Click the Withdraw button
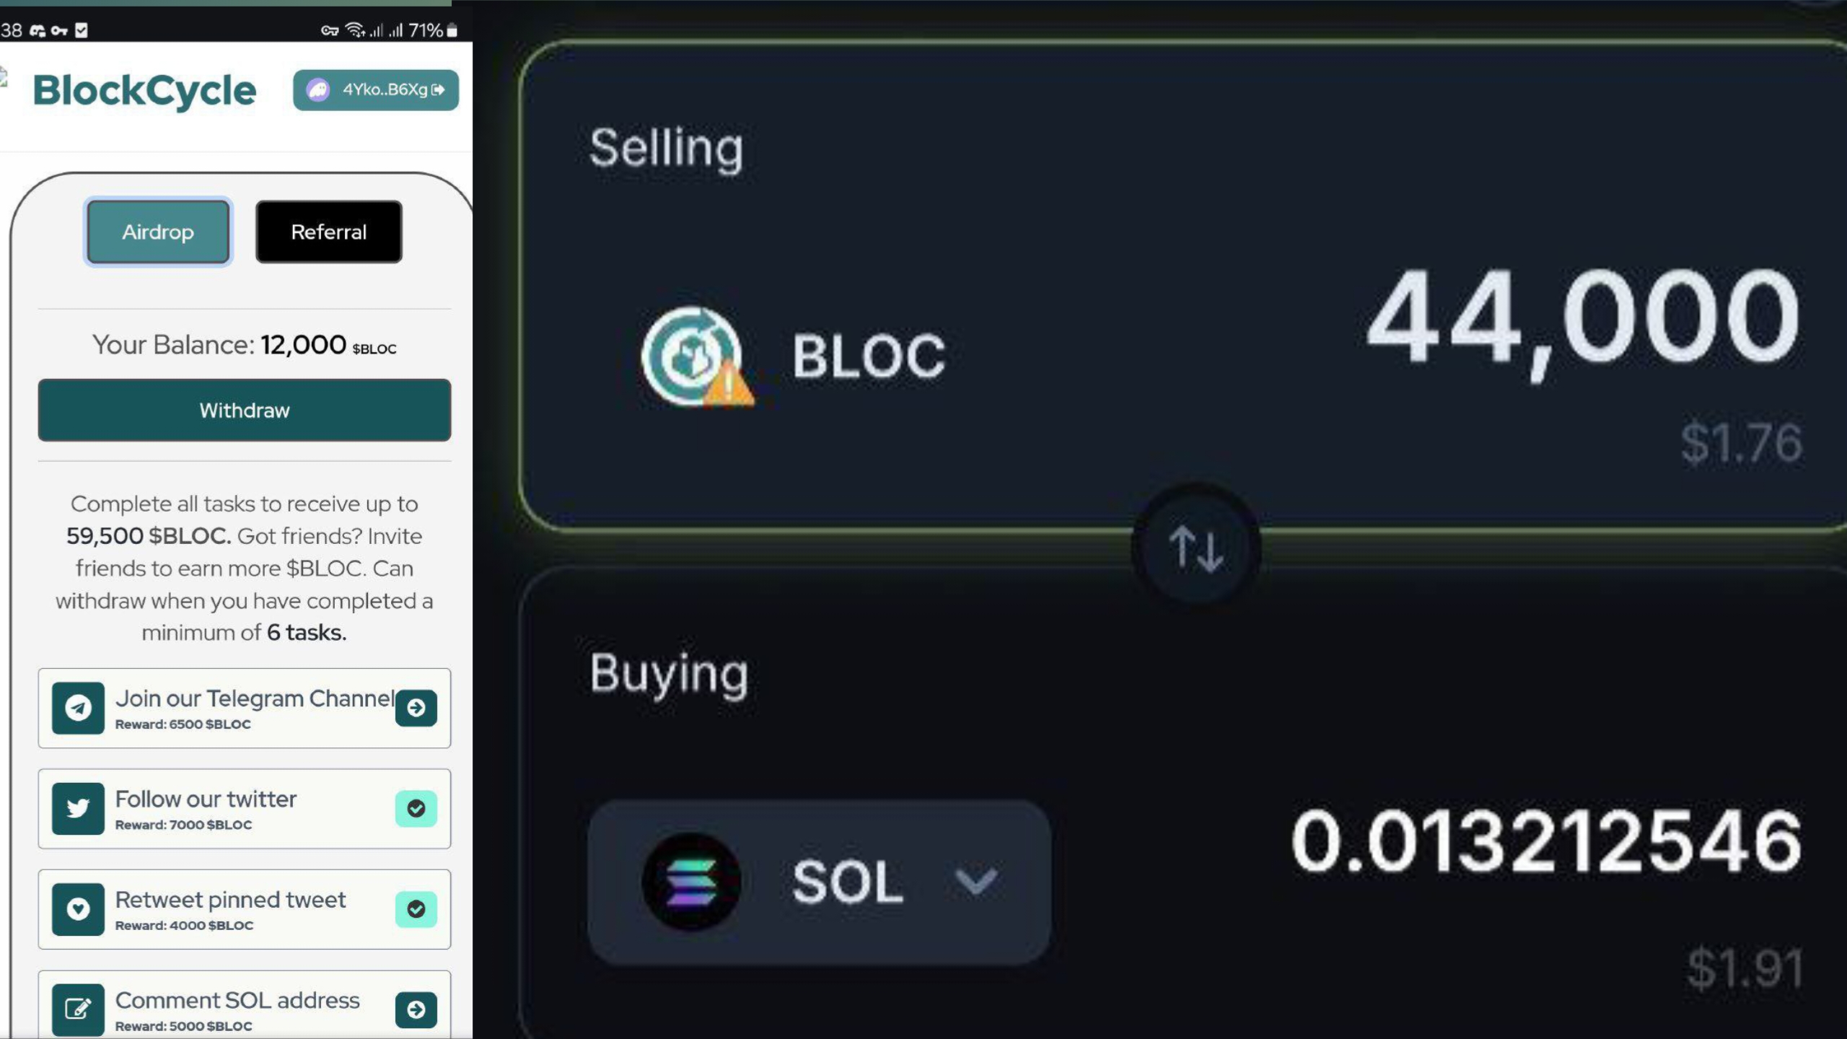Viewport: 1847px width, 1039px height. pos(245,410)
